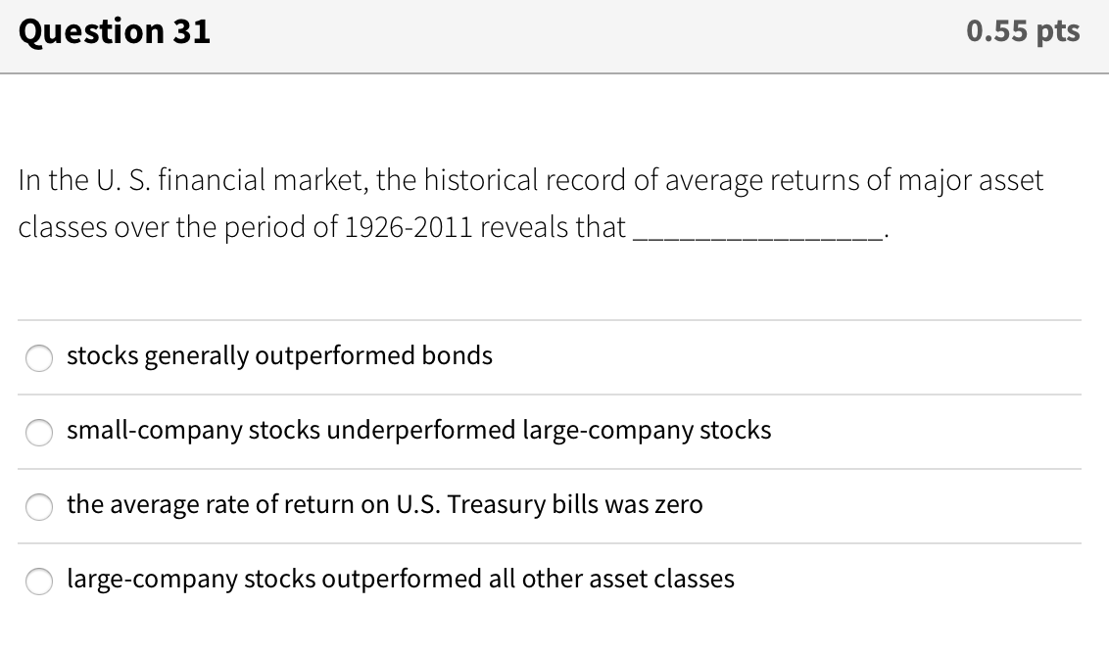
Task: Click the divider line above the answer options
Action: point(554,319)
